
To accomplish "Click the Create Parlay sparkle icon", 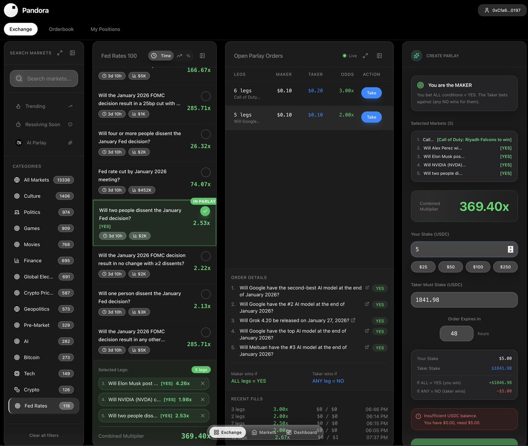I will coord(416,56).
